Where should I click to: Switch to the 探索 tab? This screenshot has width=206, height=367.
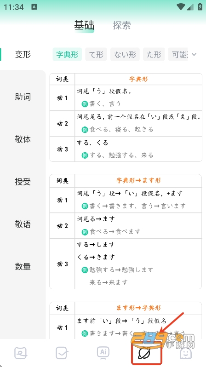coord(122,25)
